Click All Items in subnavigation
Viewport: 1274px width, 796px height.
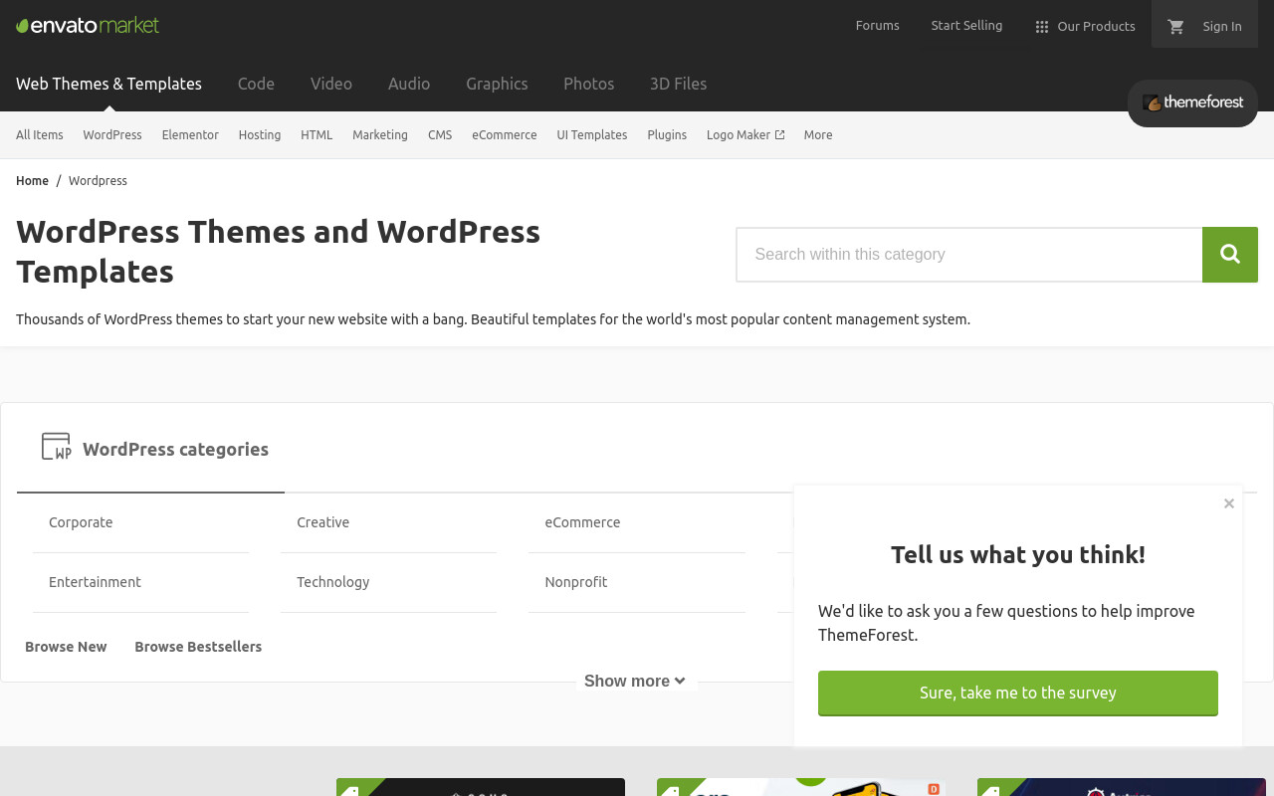point(40,135)
